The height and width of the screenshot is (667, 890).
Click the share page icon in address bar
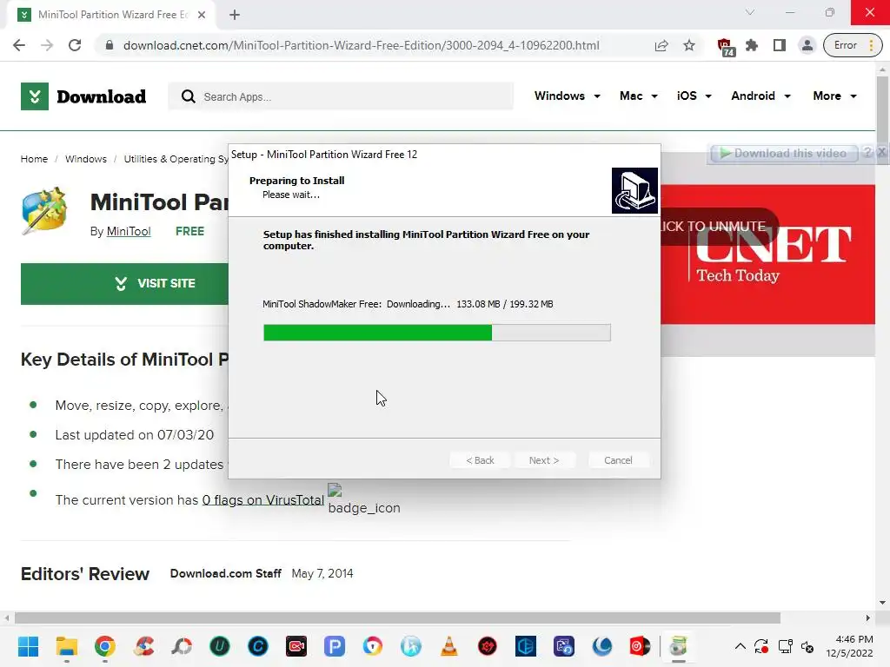[x=661, y=45]
